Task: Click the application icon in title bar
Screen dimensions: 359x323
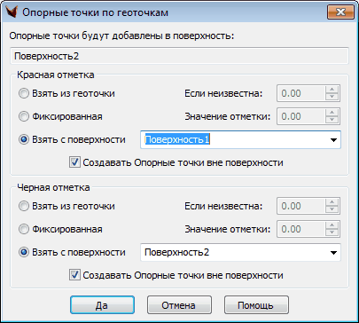Action: (x=12, y=12)
